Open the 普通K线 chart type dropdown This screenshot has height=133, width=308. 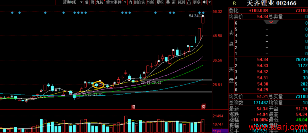coord(72,2)
